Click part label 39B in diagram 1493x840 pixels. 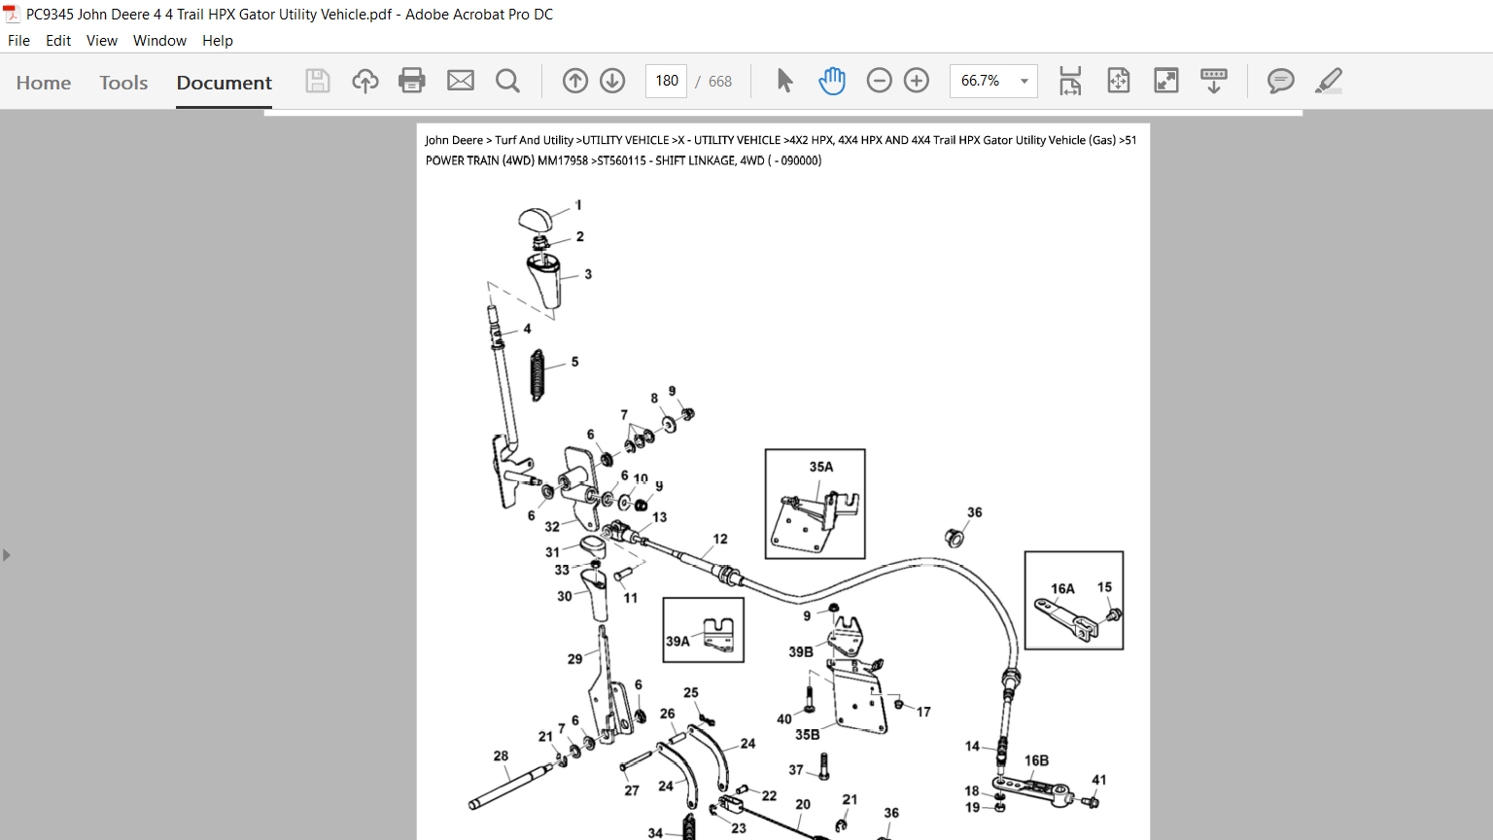(x=801, y=651)
